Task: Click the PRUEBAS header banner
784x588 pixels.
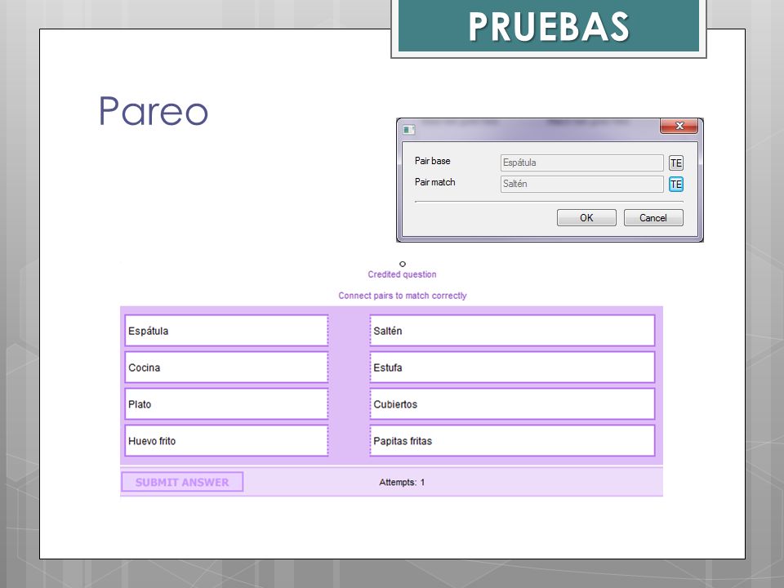Action: [x=549, y=26]
